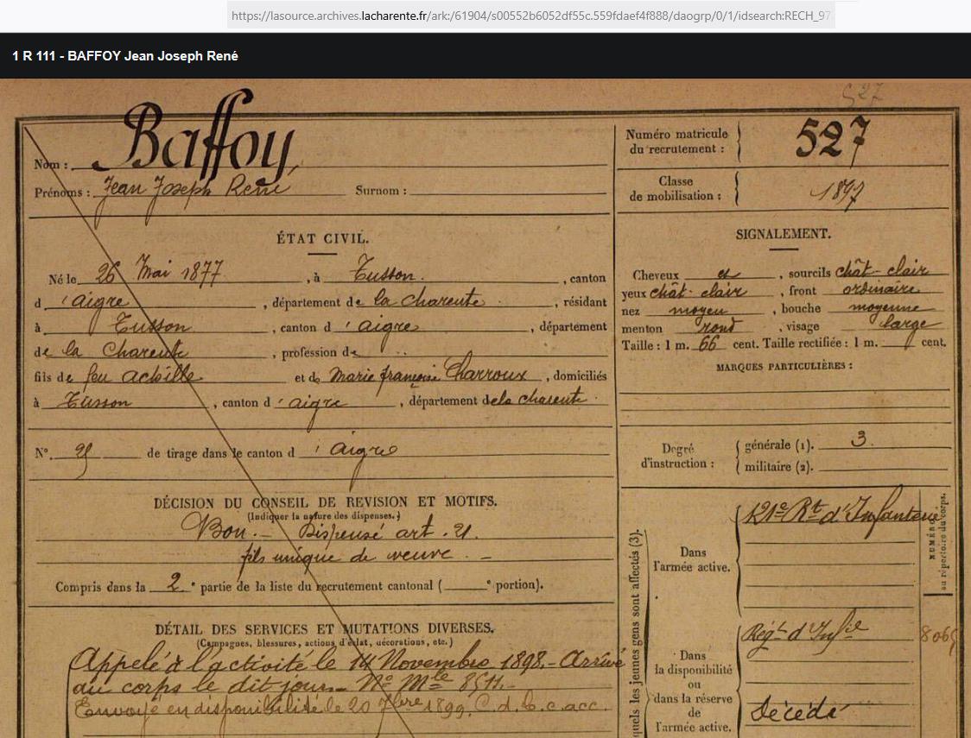This screenshot has height=738, width=971.
Task: Click the birth date '26 Mai 1877'
Action: pyautogui.click(x=161, y=270)
